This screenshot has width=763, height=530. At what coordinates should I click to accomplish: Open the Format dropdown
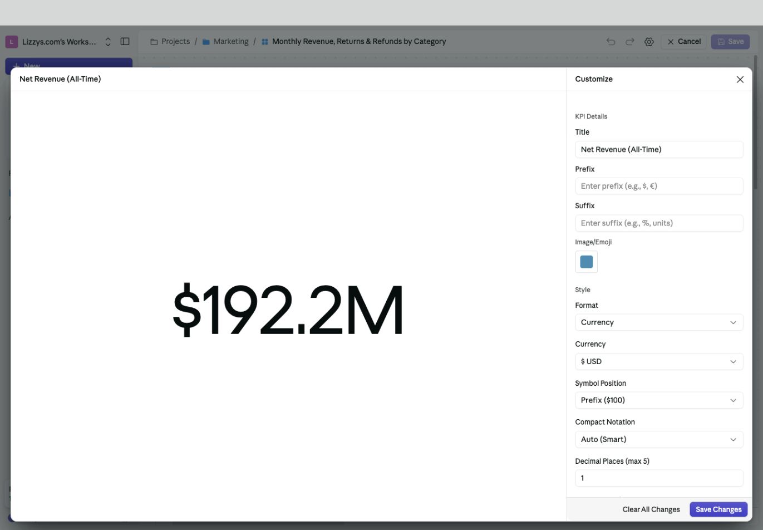click(x=659, y=322)
